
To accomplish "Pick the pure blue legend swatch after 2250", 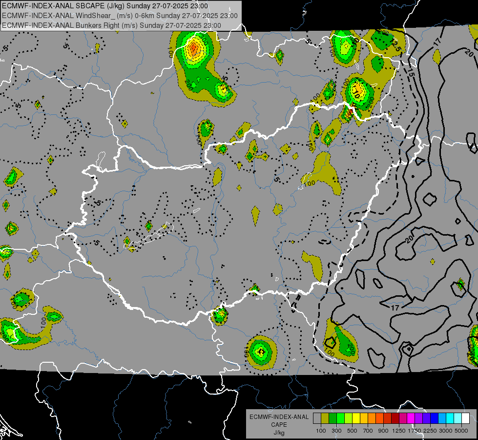I will point(435,418).
